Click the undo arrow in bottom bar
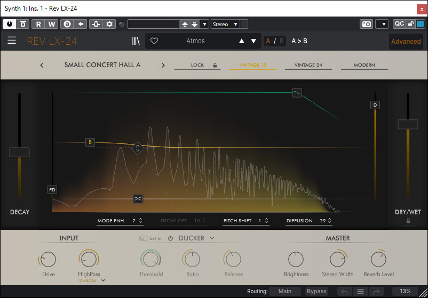The image size is (428, 298). click(345, 292)
